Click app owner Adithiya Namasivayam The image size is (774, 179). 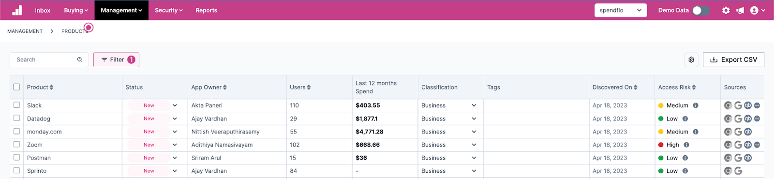(222, 145)
